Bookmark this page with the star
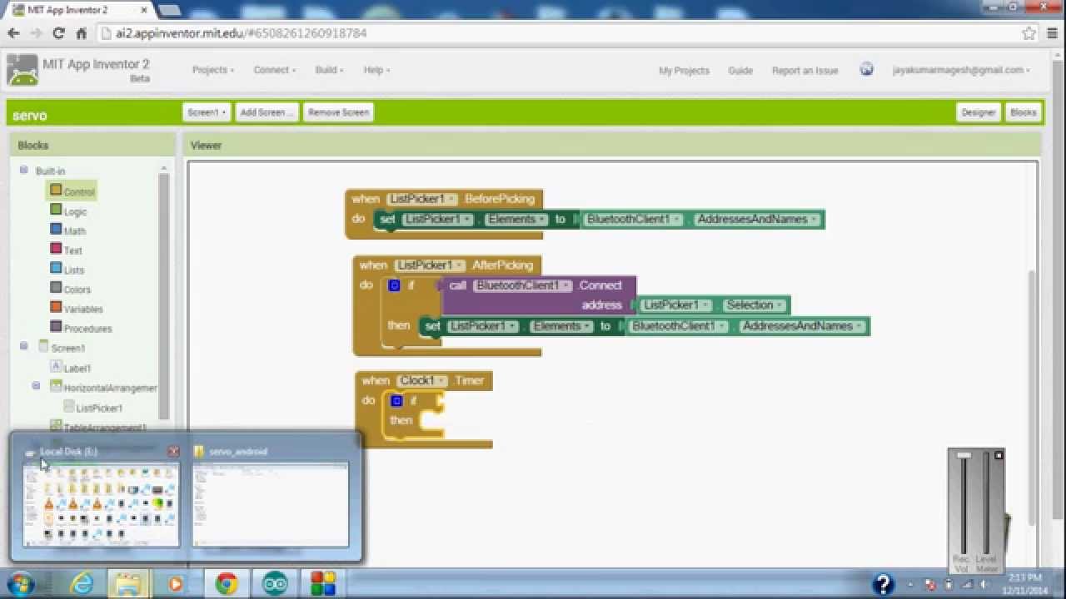The width and height of the screenshot is (1066, 599). click(x=1029, y=33)
